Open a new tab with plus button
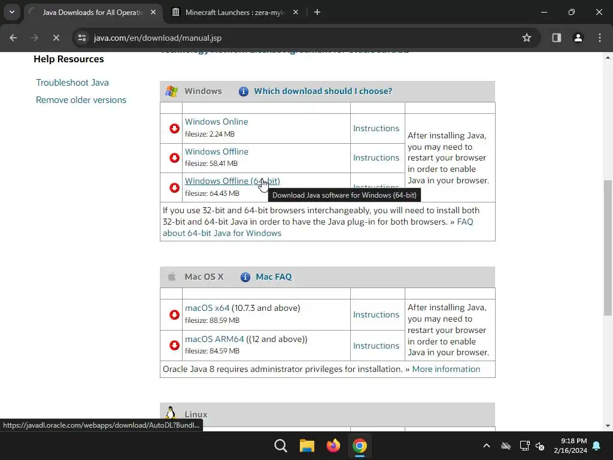The height and width of the screenshot is (460, 613). pos(317,12)
